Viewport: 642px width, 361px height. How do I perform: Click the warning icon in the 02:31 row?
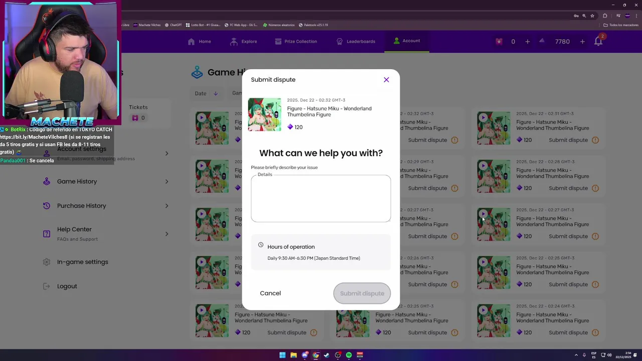595,140
